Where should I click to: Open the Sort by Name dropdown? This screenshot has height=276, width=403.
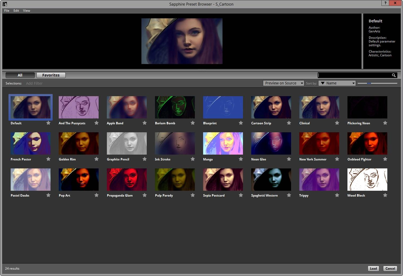pyautogui.click(x=337, y=83)
